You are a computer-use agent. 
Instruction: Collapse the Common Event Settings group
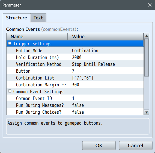[x=10, y=91]
